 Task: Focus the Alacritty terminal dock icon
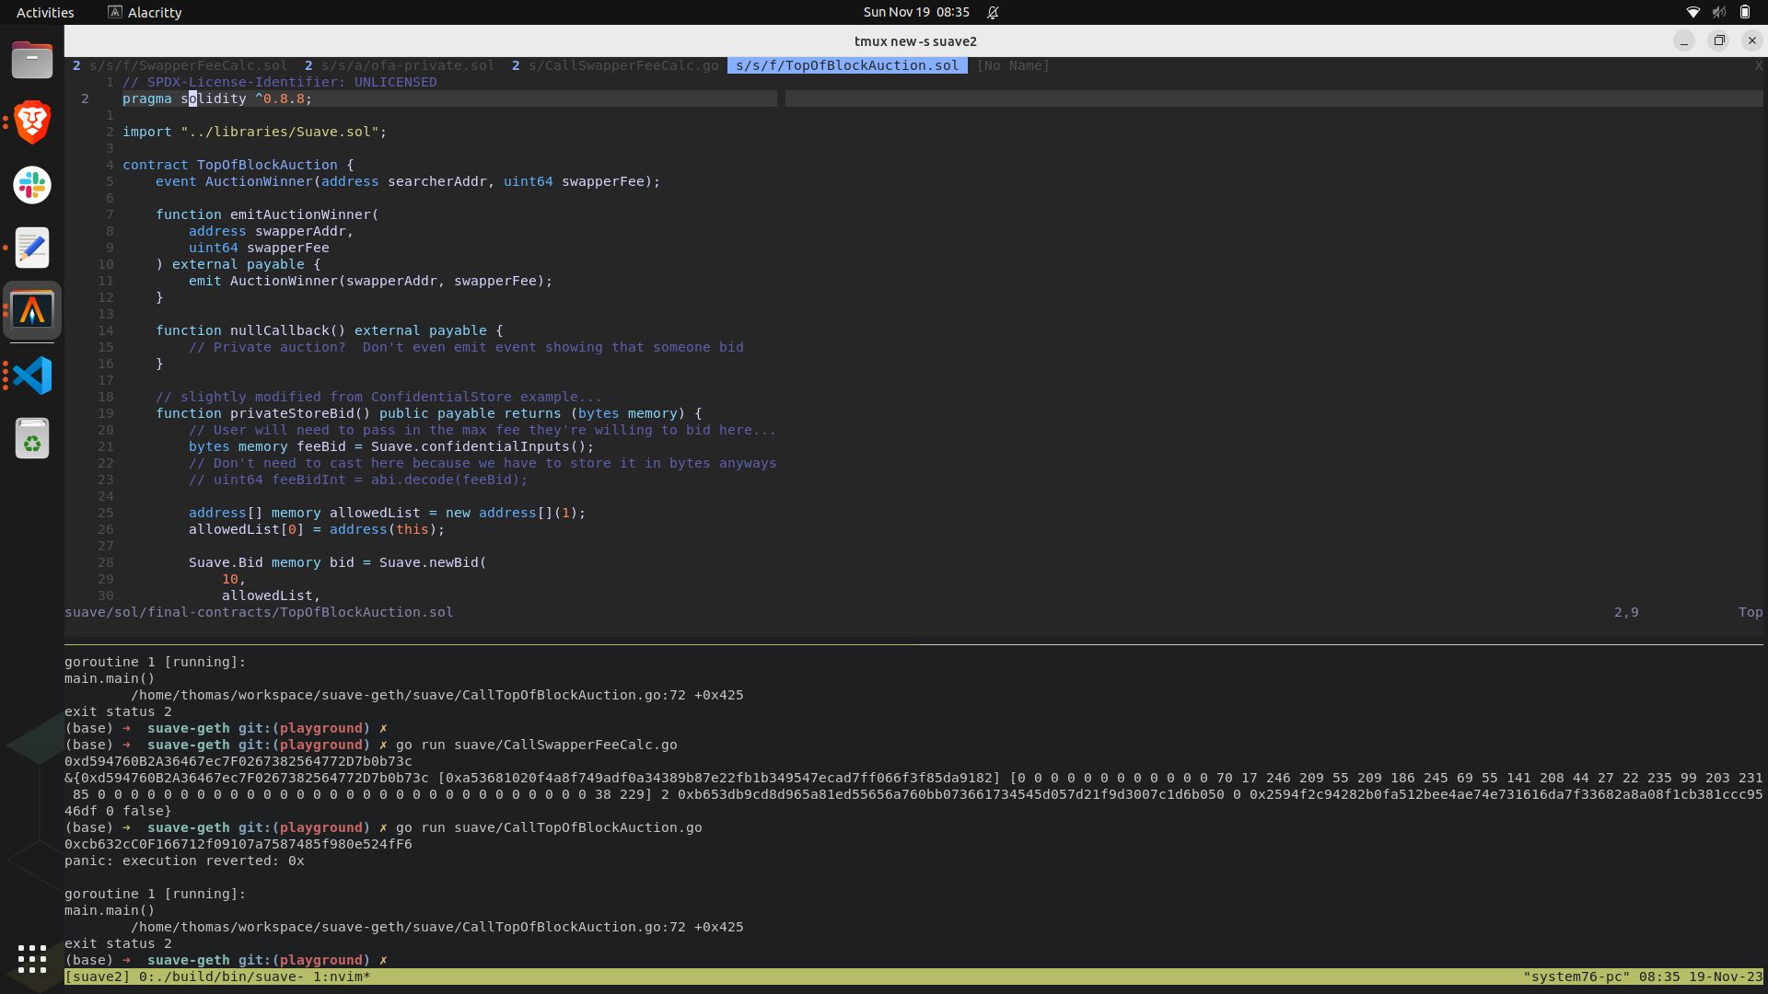click(32, 310)
